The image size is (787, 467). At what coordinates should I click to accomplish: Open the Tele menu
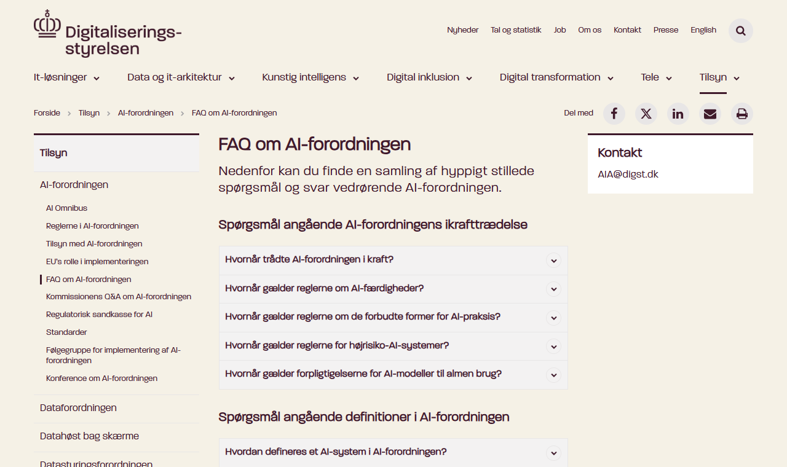point(657,77)
